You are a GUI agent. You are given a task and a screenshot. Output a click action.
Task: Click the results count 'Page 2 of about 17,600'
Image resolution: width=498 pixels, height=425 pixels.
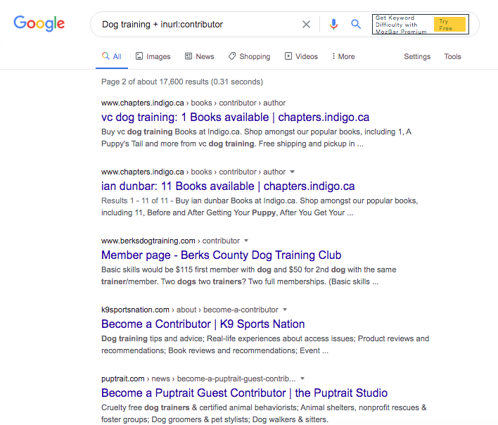182,82
